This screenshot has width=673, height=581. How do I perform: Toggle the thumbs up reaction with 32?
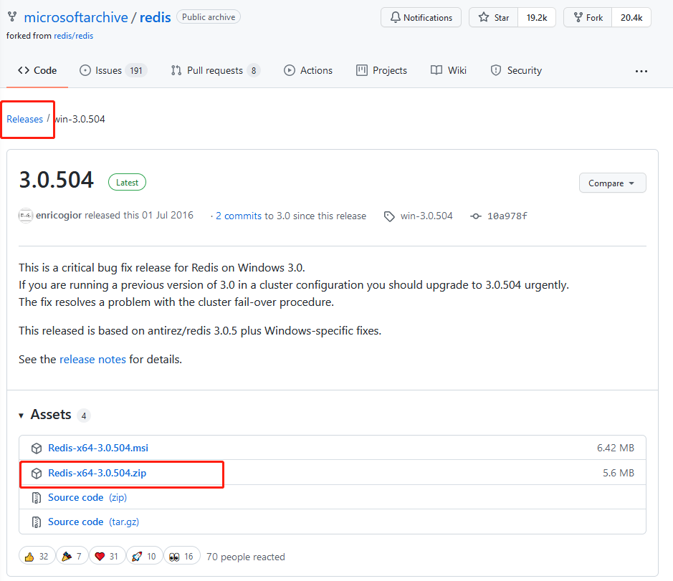[x=37, y=557]
